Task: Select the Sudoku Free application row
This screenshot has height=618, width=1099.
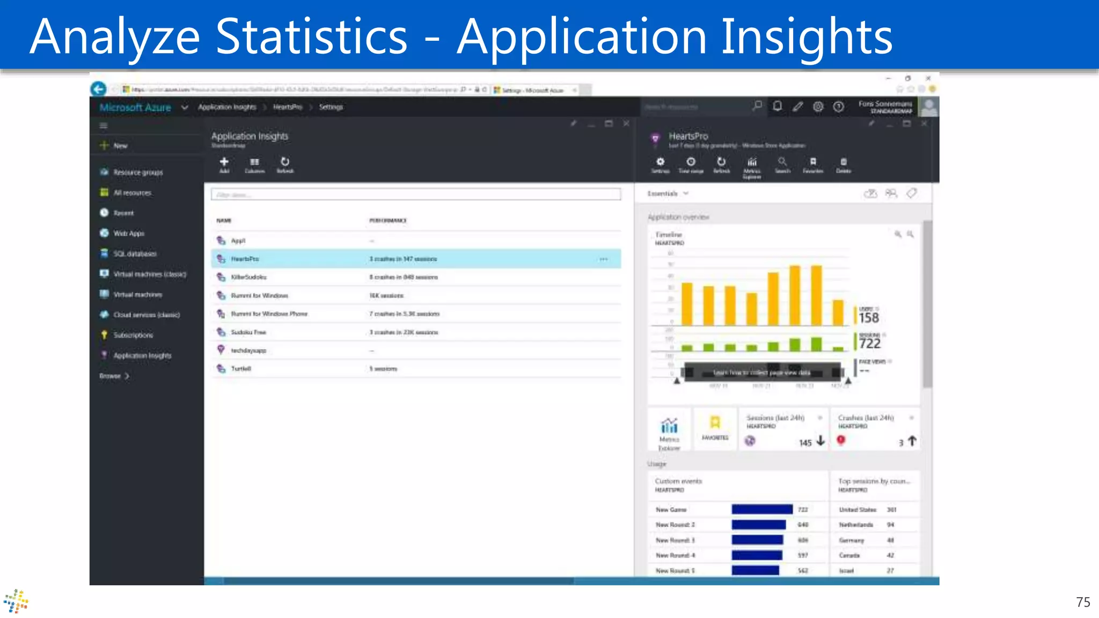Action: coord(416,332)
